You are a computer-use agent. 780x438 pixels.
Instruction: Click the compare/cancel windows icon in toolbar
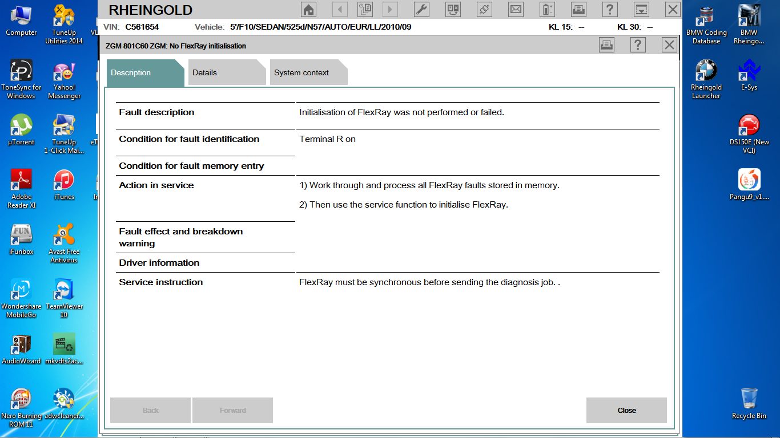pyautogui.click(x=453, y=9)
